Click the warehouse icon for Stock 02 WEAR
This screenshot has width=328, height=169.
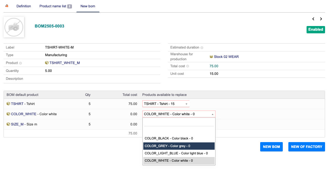[211, 57]
